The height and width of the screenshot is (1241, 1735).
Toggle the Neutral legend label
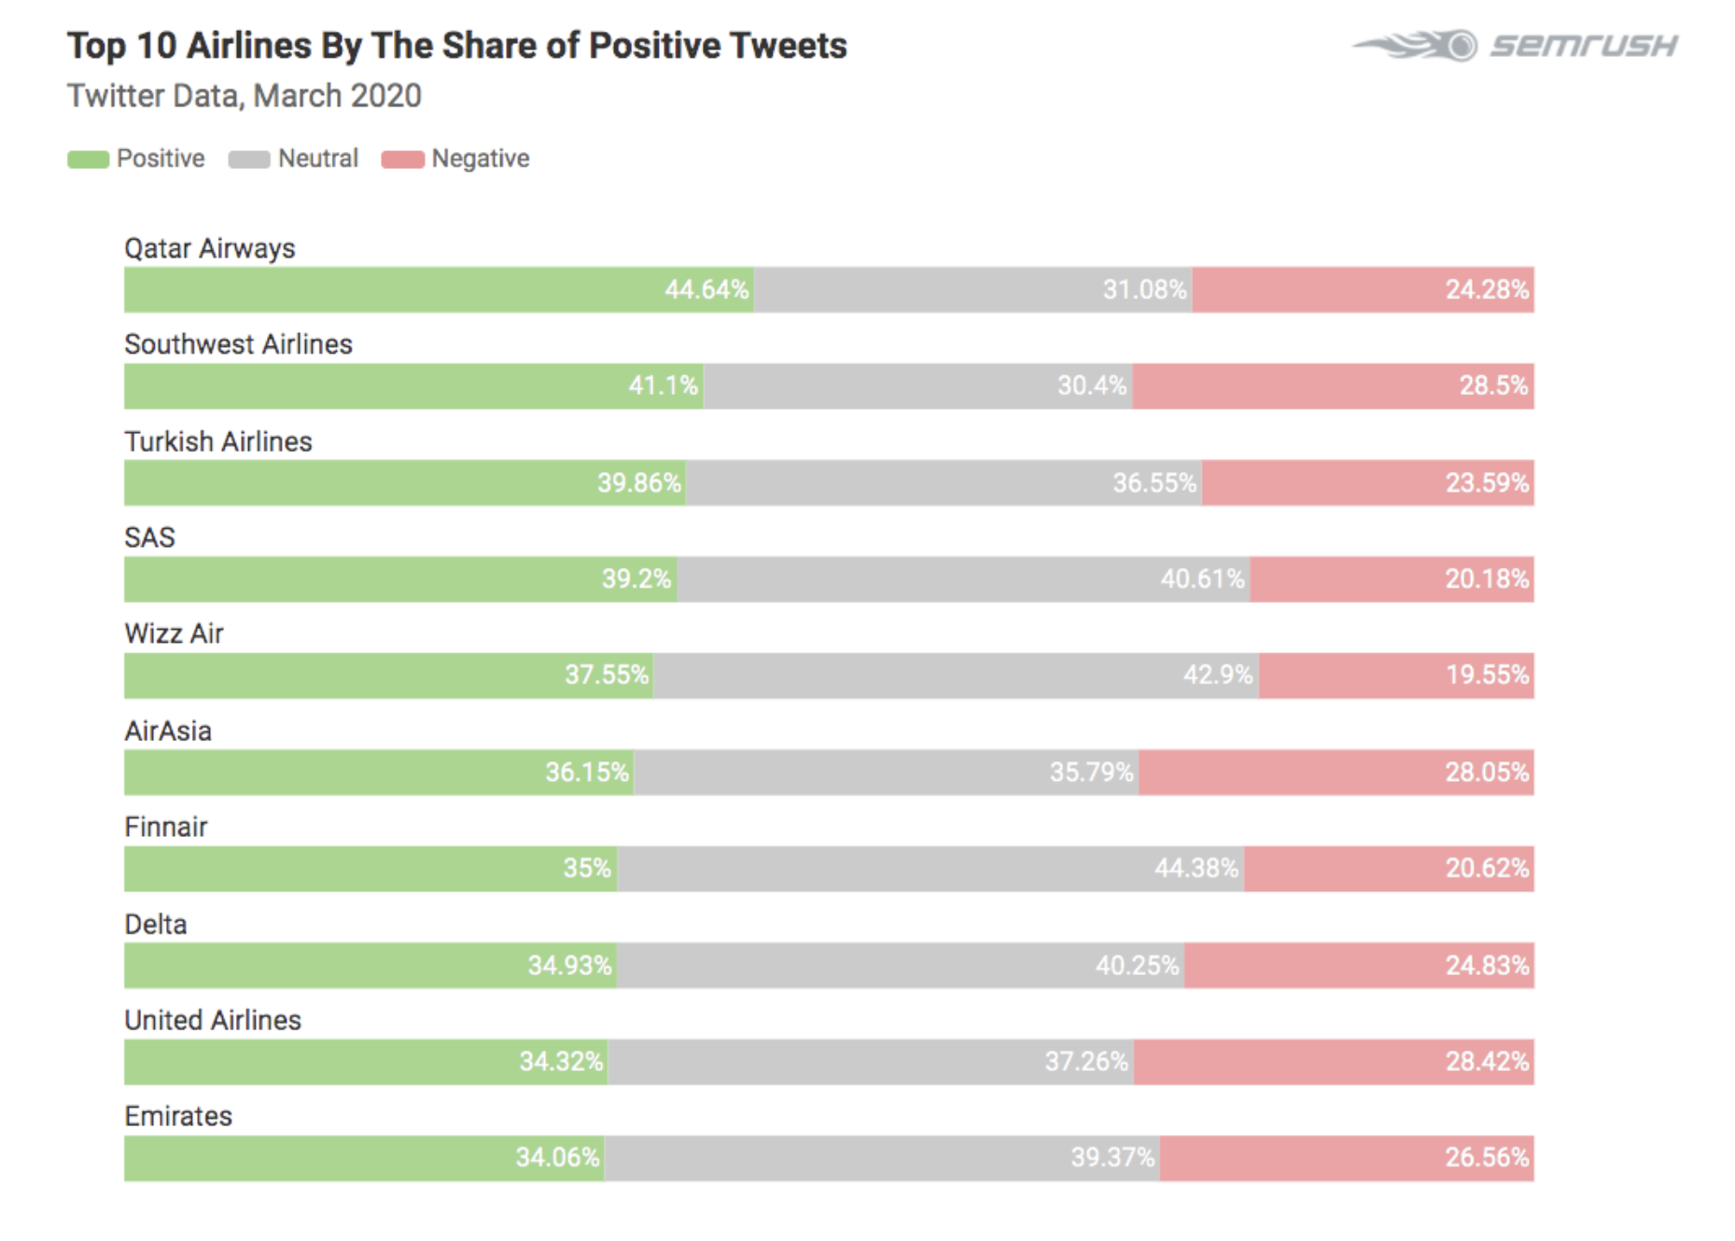(317, 159)
